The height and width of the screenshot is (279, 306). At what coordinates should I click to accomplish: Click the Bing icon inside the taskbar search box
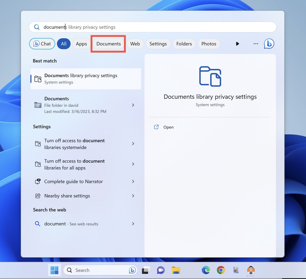click(x=132, y=270)
